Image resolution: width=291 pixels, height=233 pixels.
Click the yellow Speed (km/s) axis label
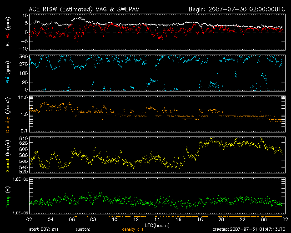[8, 155]
